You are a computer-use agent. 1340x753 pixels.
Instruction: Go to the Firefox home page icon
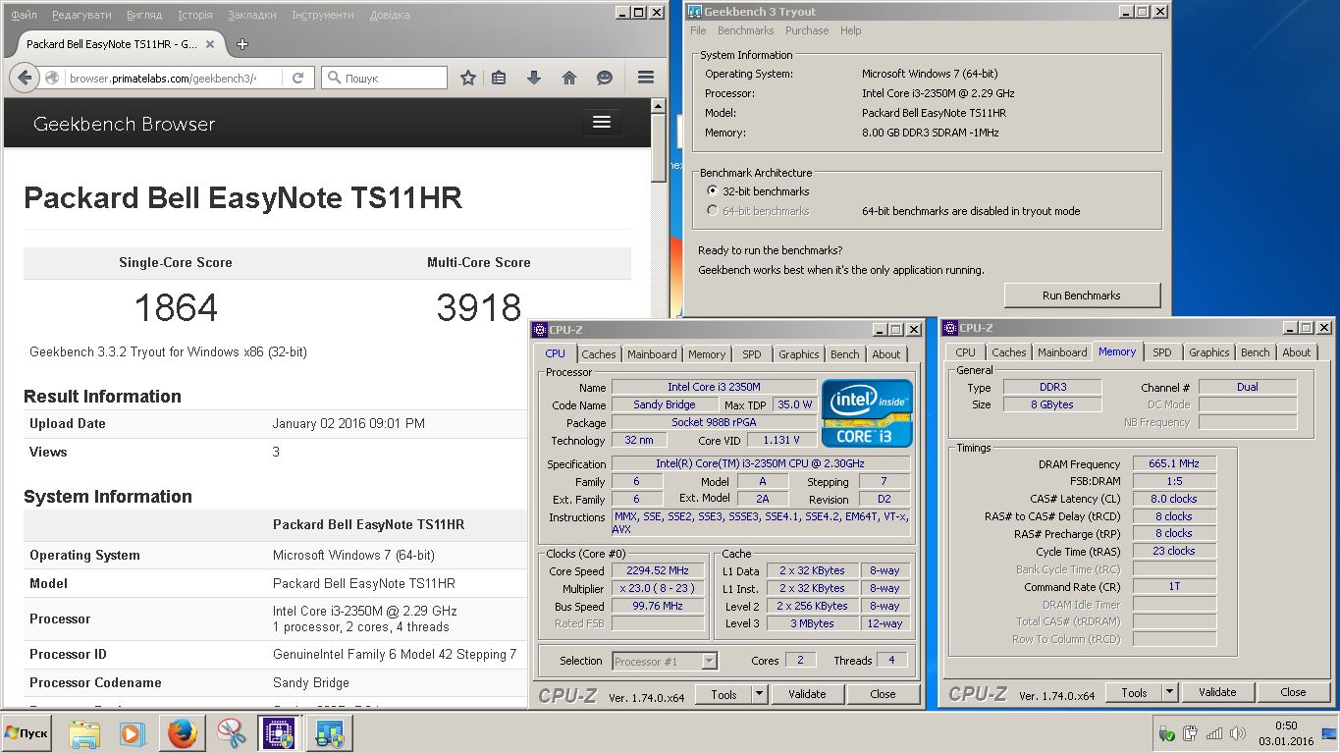click(x=569, y=78)
